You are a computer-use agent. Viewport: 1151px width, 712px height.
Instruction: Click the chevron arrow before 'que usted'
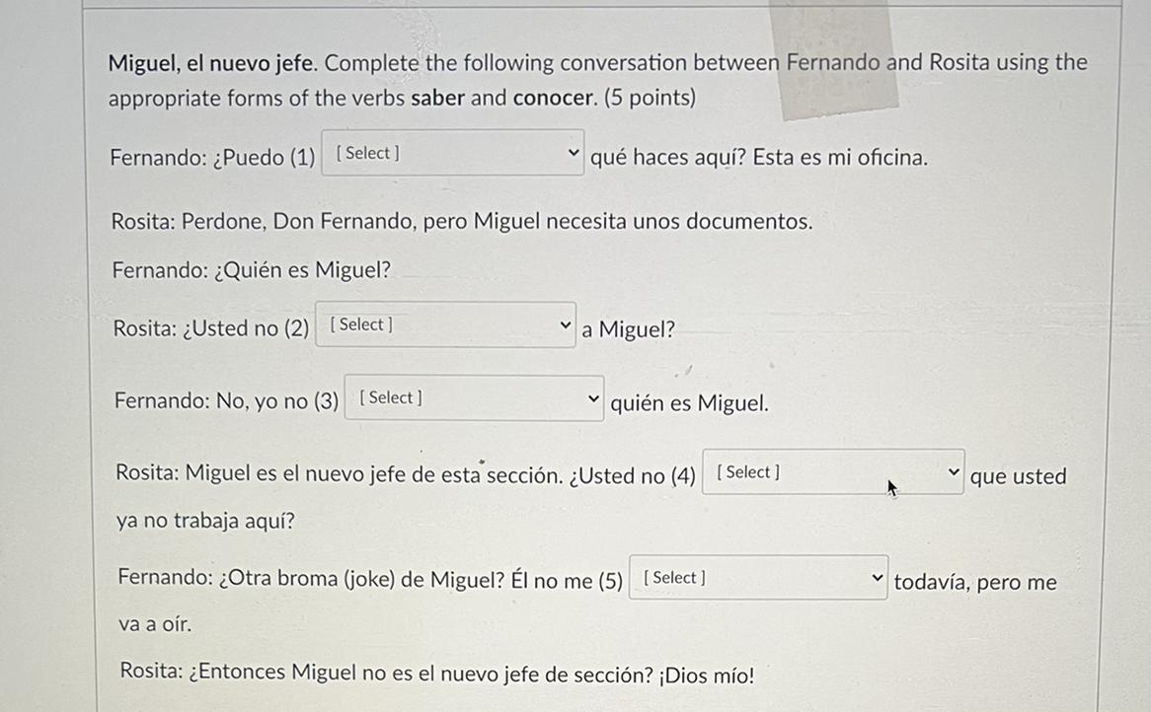953,472
